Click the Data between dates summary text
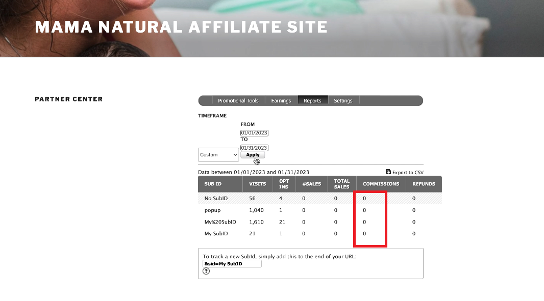 (x=254, y=172)
